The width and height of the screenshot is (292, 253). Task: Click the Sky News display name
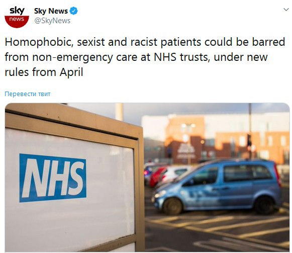(51, 11)
